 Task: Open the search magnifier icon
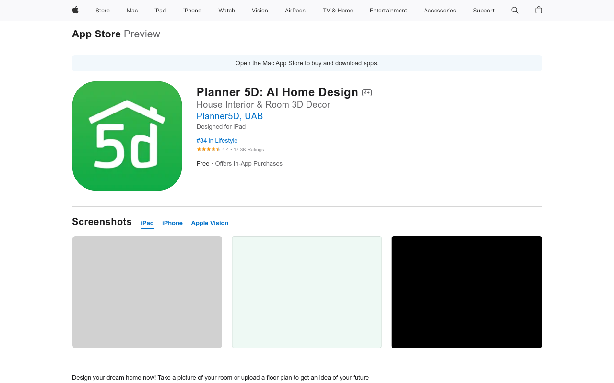tap(515, 10)
